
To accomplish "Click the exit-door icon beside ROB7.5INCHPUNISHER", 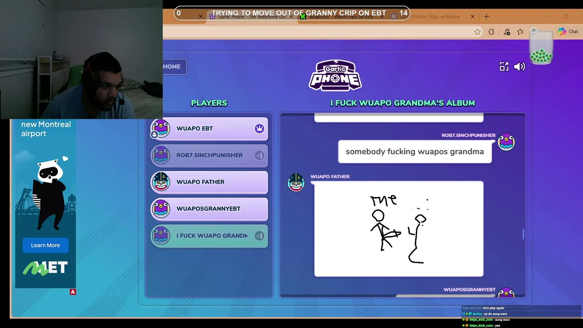I will [259, 155].
